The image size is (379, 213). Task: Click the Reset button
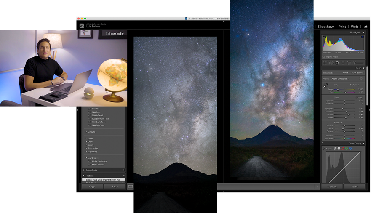click(x=354, y=186)
